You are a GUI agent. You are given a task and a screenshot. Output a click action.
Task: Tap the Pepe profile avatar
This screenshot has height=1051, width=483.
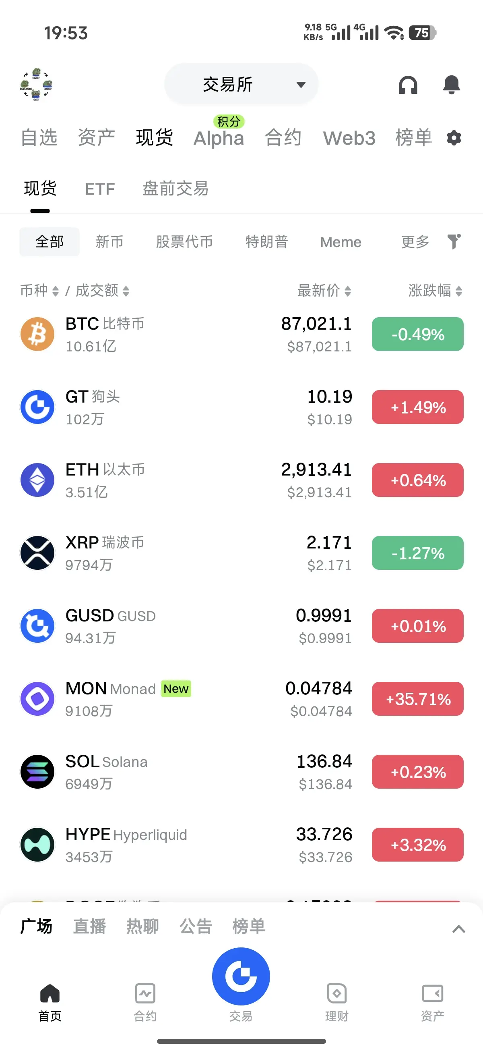36,85
